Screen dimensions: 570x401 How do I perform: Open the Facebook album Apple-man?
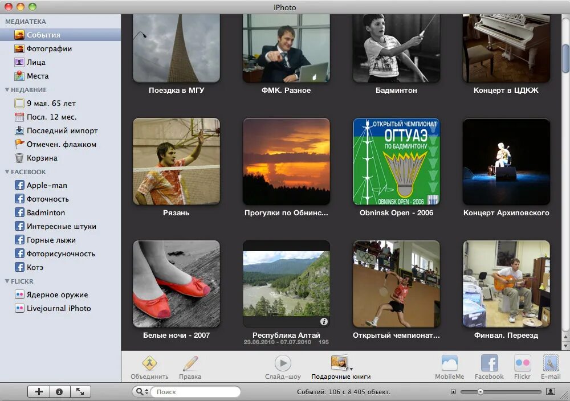(60, 185)
